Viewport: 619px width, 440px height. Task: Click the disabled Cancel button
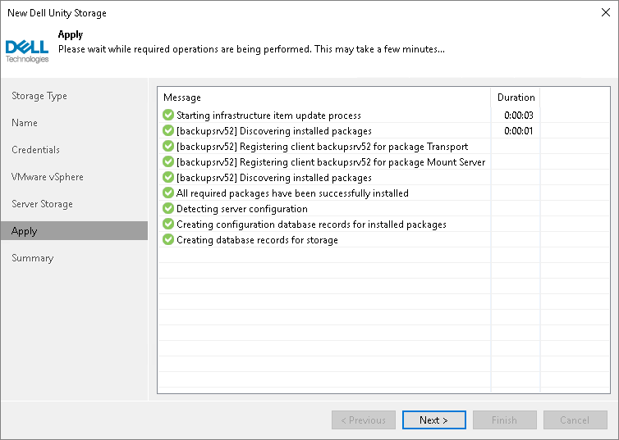[x=575, y=420]
